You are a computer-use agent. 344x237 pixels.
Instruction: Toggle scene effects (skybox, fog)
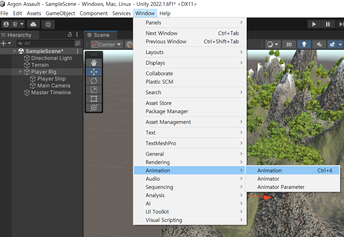coord(332,45)
